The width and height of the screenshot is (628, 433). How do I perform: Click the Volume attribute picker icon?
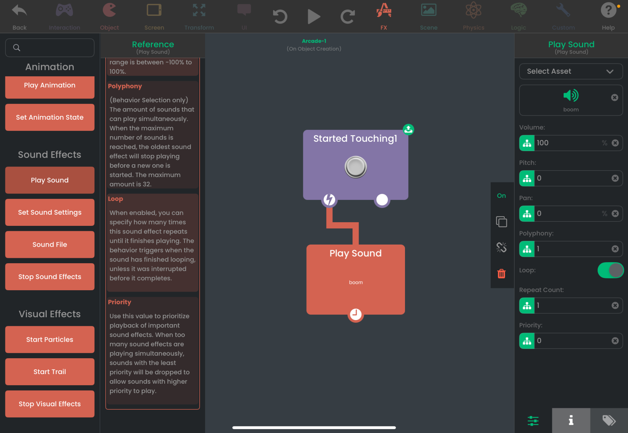(x=527, y=143)
